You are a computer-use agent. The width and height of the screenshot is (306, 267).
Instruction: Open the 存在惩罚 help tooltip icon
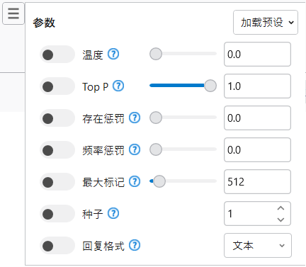point(135,118)
